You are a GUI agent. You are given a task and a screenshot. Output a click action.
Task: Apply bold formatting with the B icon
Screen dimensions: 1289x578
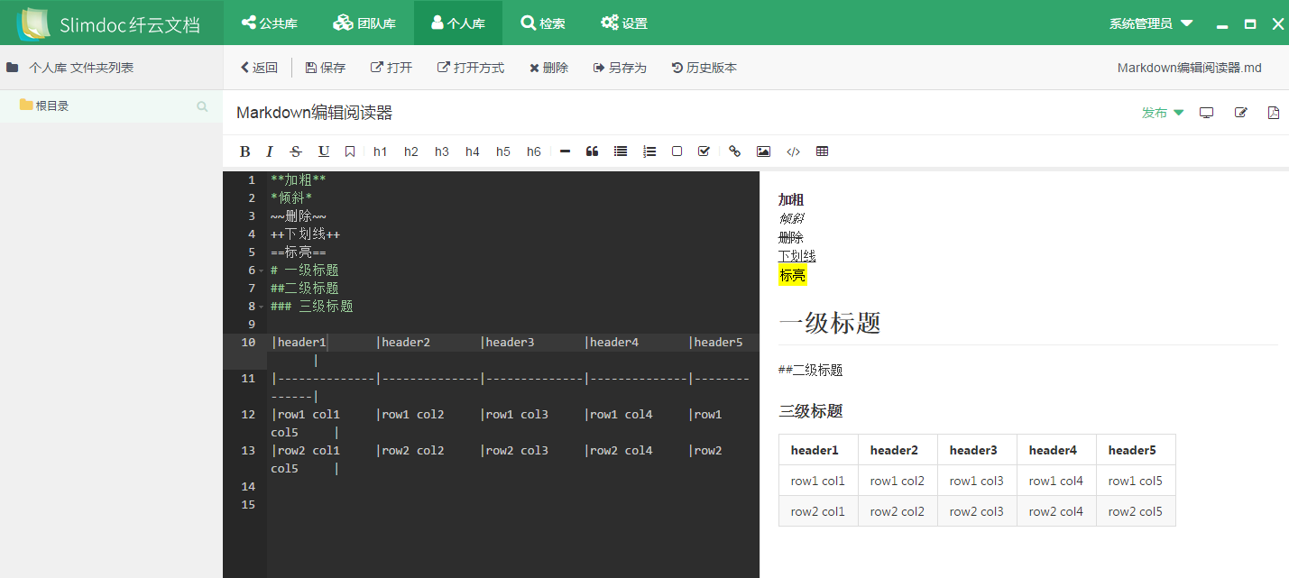244,151
